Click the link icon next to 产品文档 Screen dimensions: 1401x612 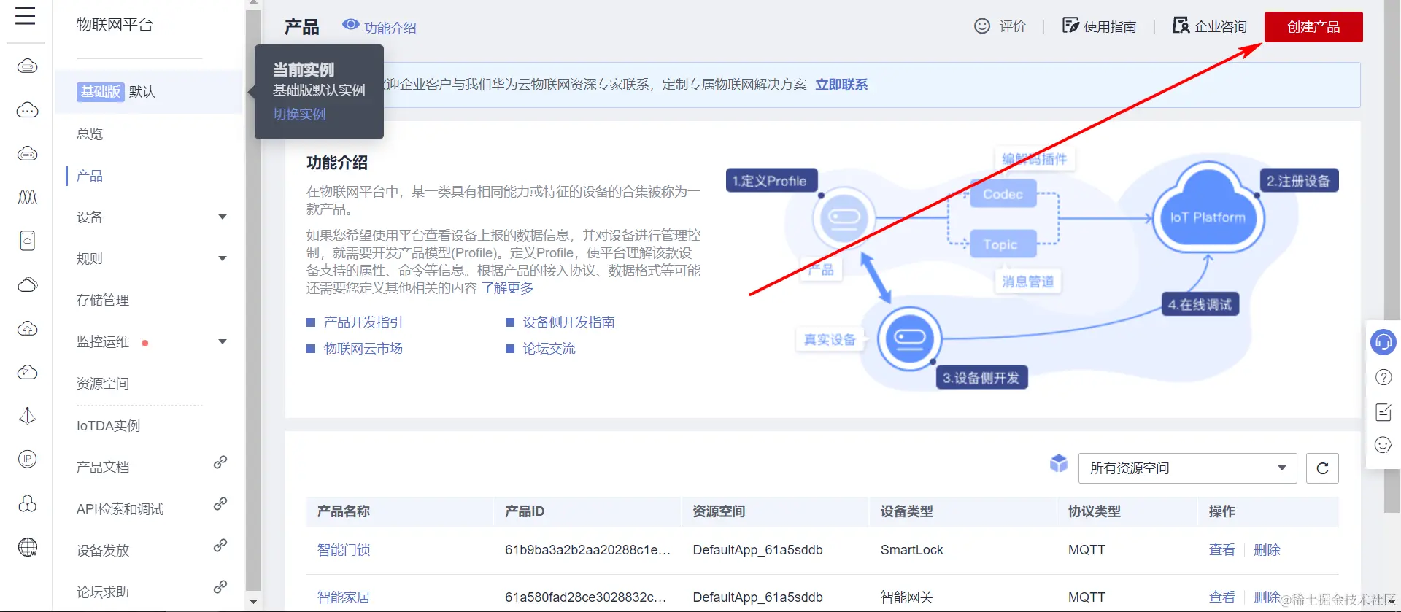[x=220, y=462]
